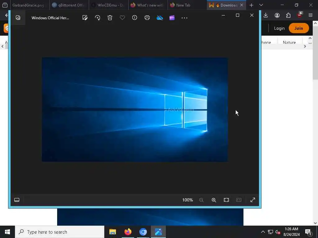The width and height of the screenshot is (318, 238).
Task: Show hidden system tray icons
Action: tap(263, 232)
